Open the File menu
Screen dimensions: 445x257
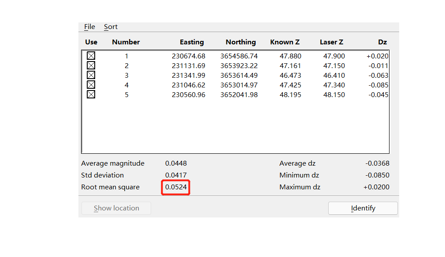pyautogui.click(x=89, y=27)
